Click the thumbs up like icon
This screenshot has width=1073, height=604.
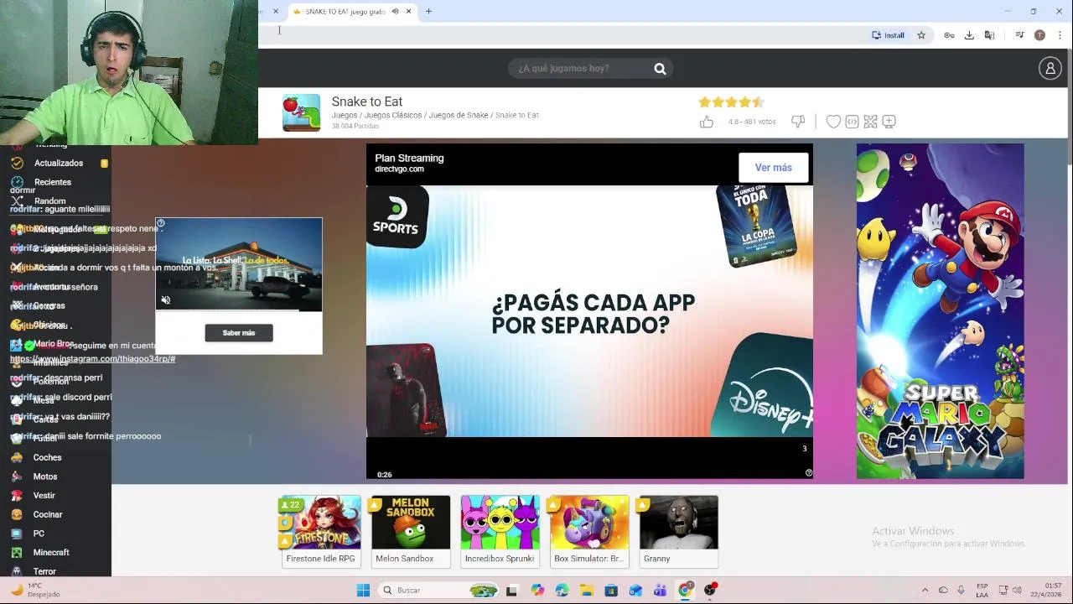click(x=707, y=122)
